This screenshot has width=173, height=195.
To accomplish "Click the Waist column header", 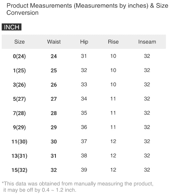I will [x=54, y=42].
